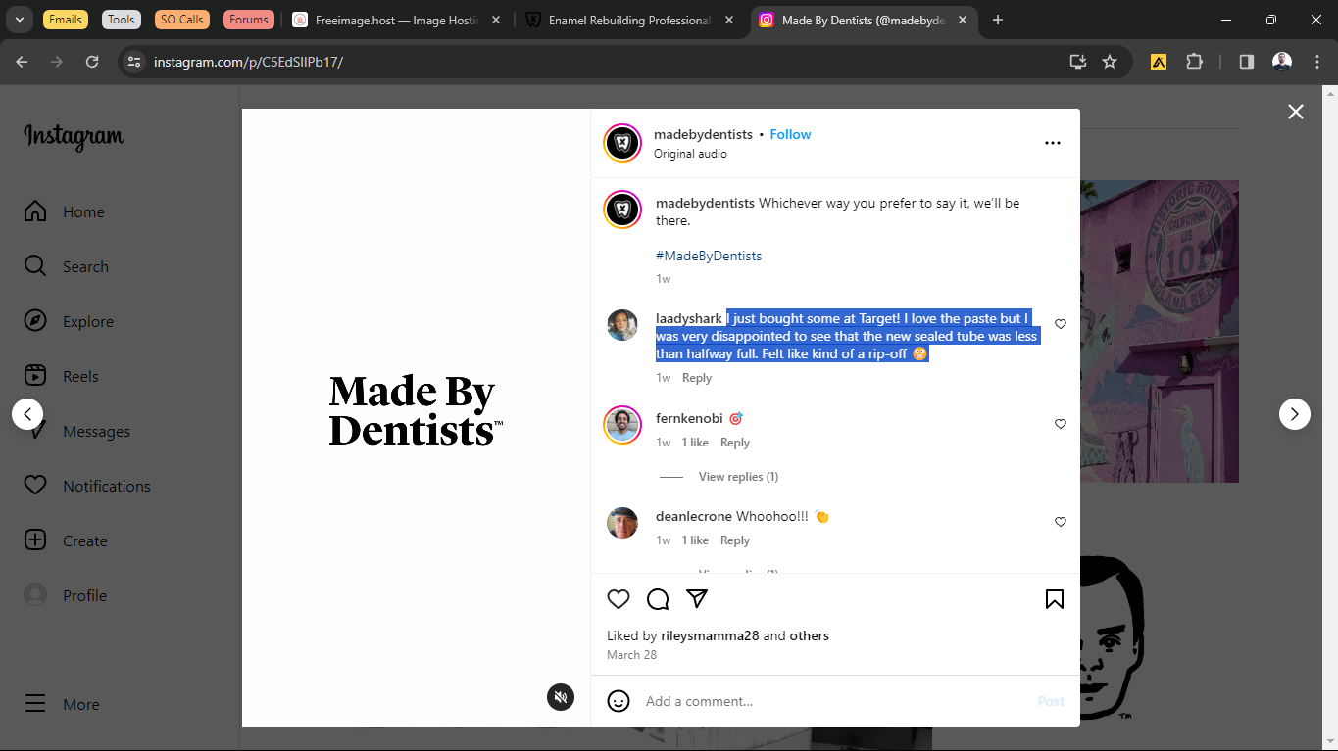1338x751 pixels.
Task: Expand View replies (1) under fernkenobi
Action: click(738, 477)
